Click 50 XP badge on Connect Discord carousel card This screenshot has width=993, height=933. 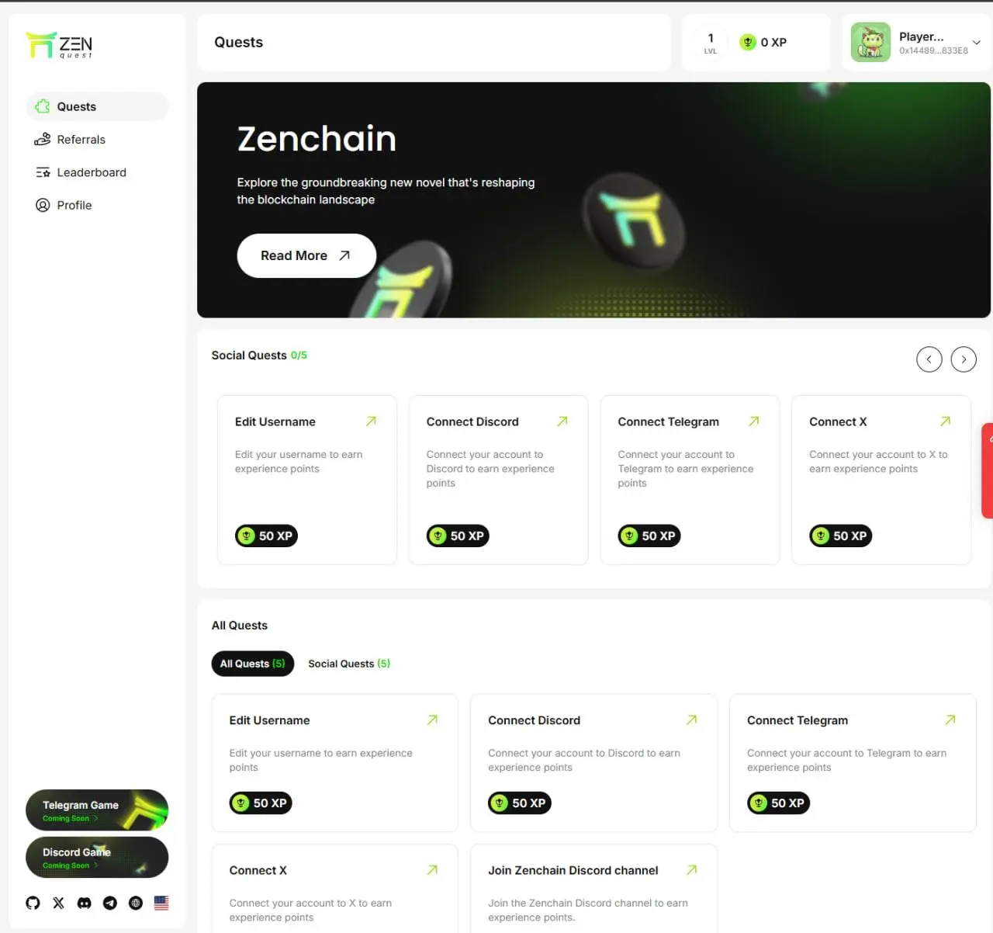(x=458, y=536)
